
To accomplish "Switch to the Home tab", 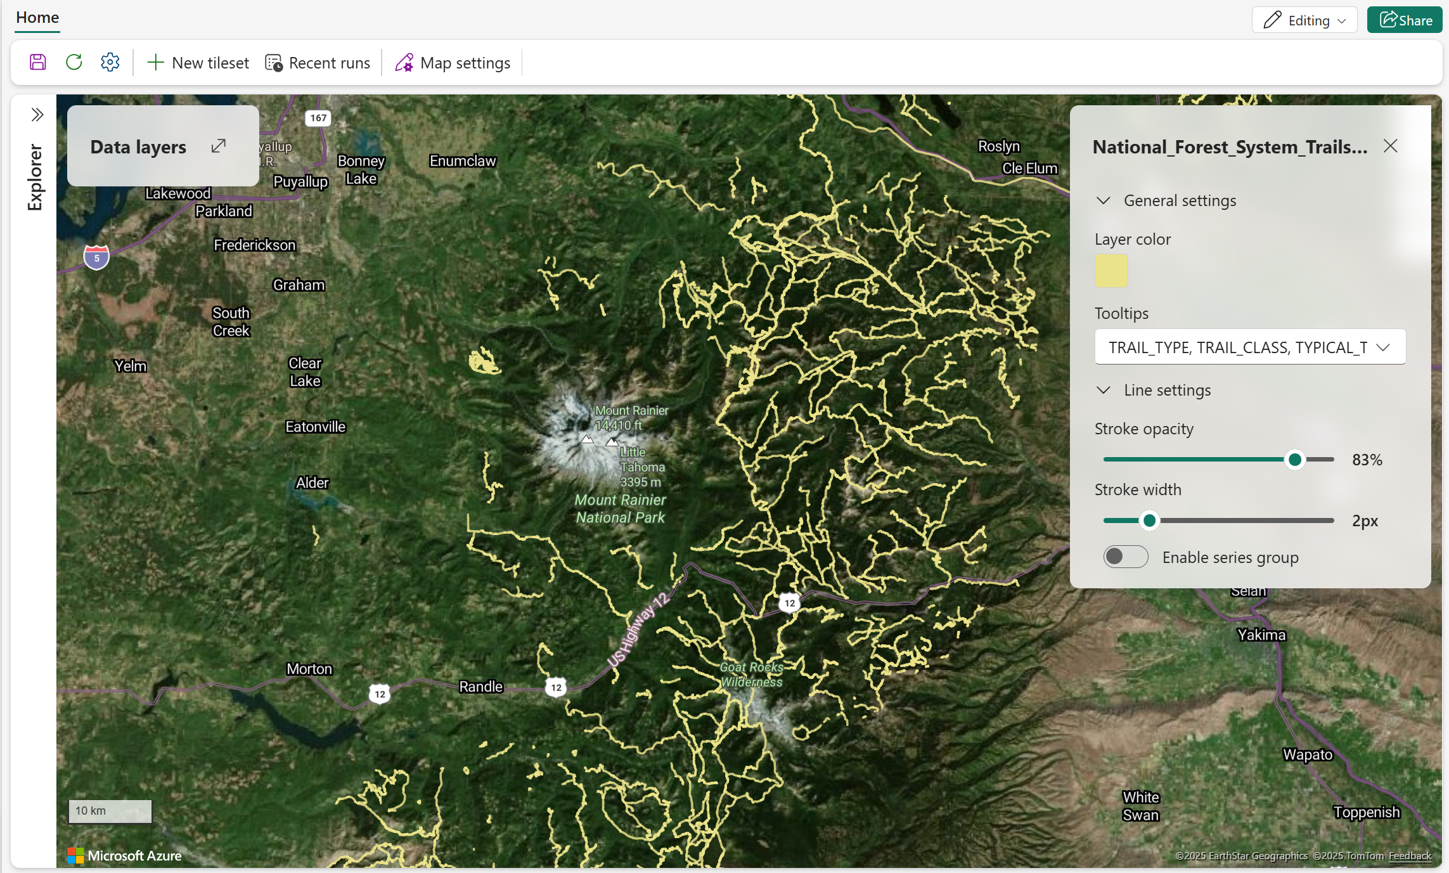I will [x=37, y=18].
